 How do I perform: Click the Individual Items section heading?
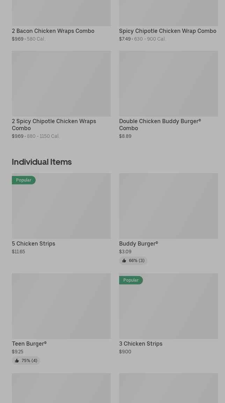(42, 162)
